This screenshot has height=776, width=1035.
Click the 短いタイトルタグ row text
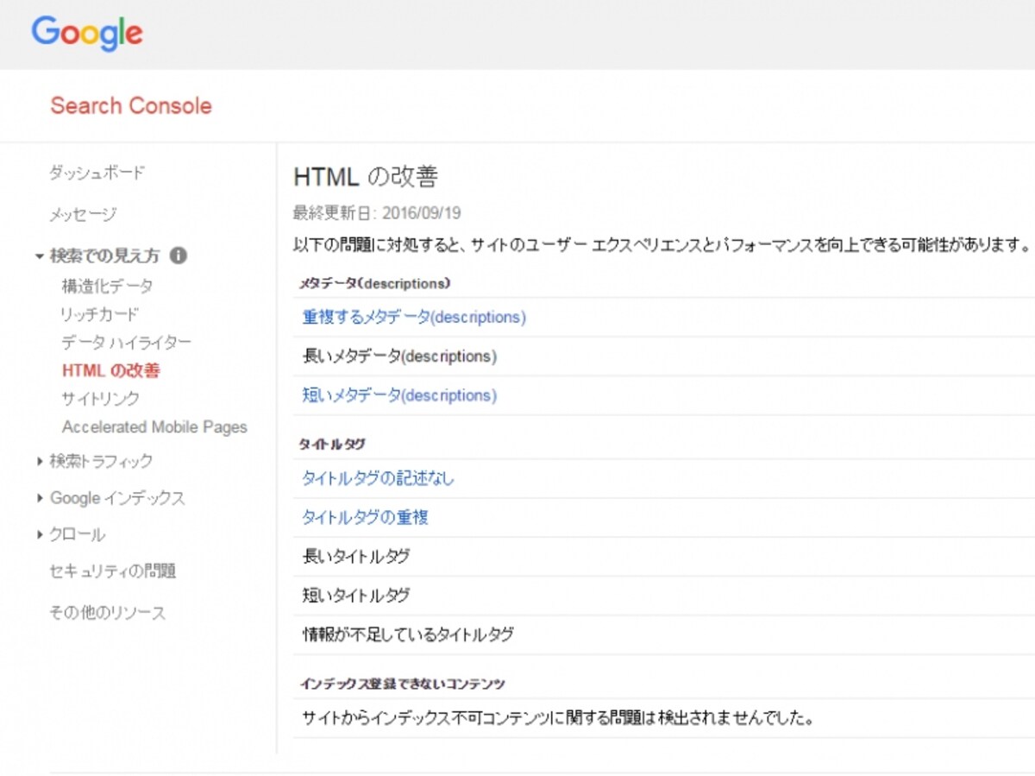tap(356, 596)
